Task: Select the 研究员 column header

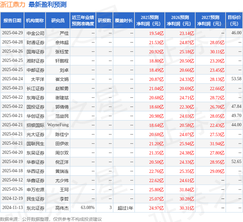Action: coord(58,21)
